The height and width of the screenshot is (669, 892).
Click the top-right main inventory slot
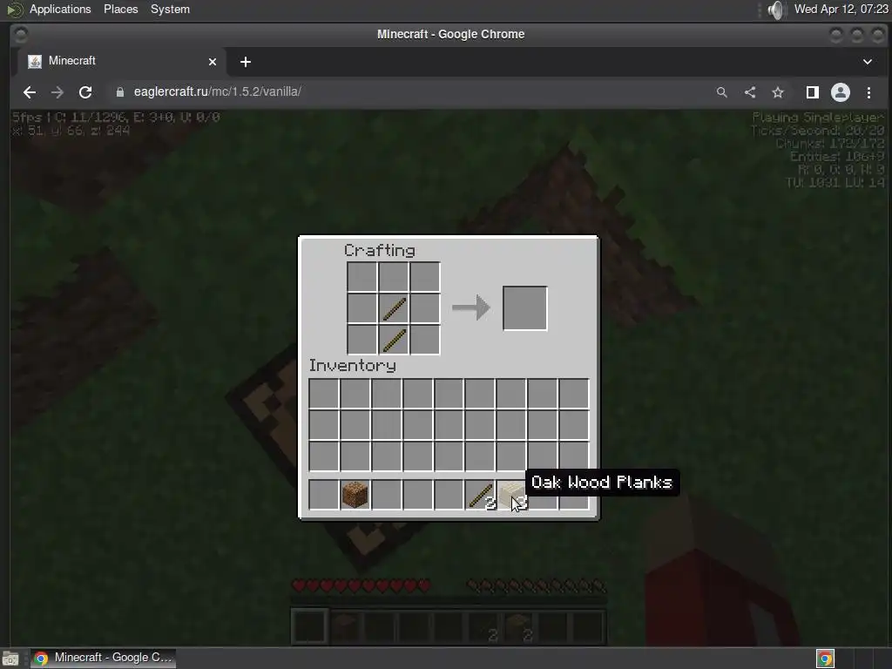click(x=573, y=394)
